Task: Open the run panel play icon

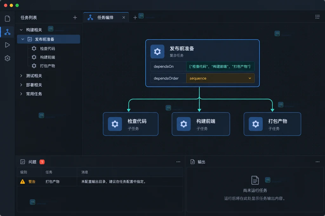Action: (x=8, y=45)
